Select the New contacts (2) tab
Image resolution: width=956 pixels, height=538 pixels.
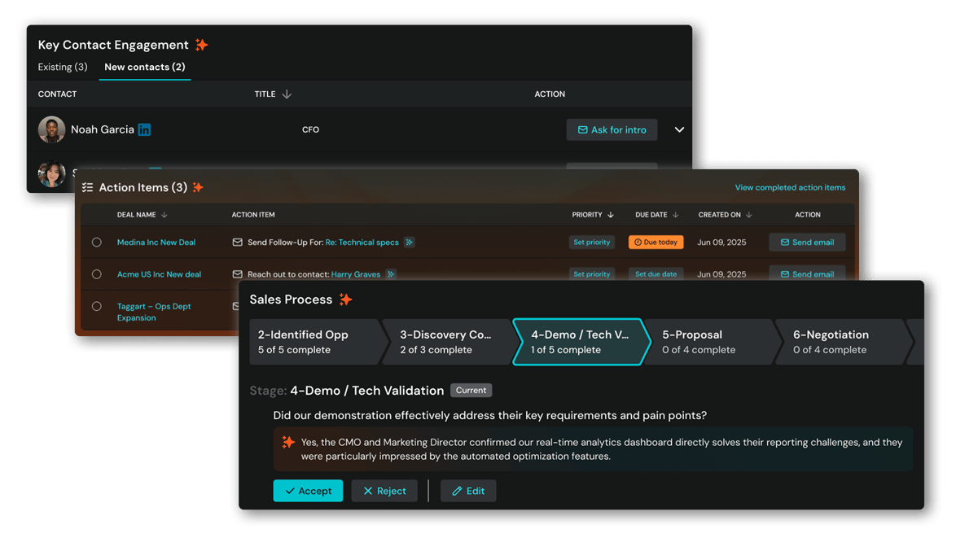[x=145, y=67]
